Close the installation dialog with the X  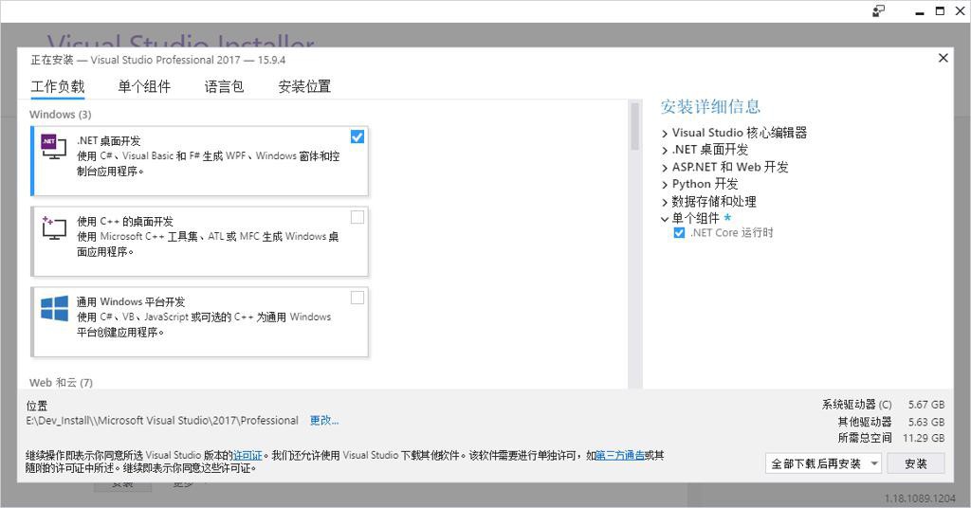(944, 58)
